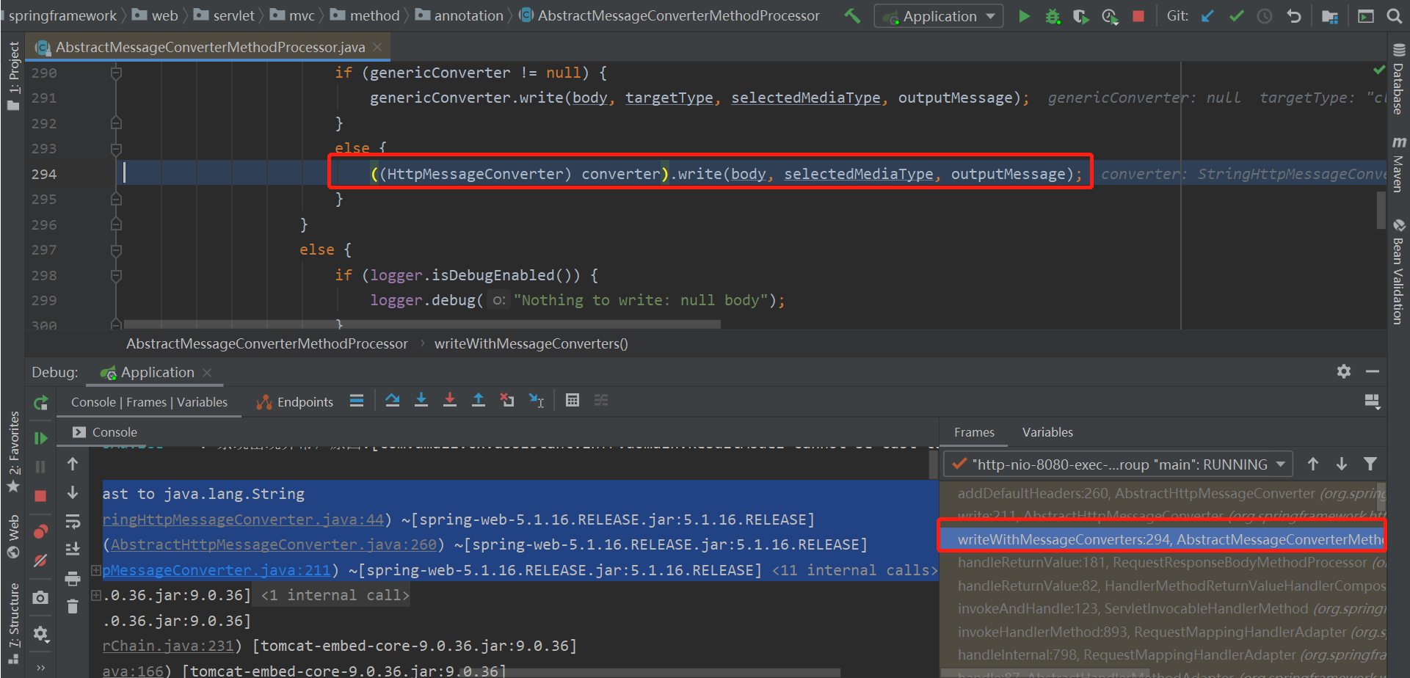Open search everywhere magnifier icon
Viewport: 1410px width, 678px height.
click(x=1394, y=16)
